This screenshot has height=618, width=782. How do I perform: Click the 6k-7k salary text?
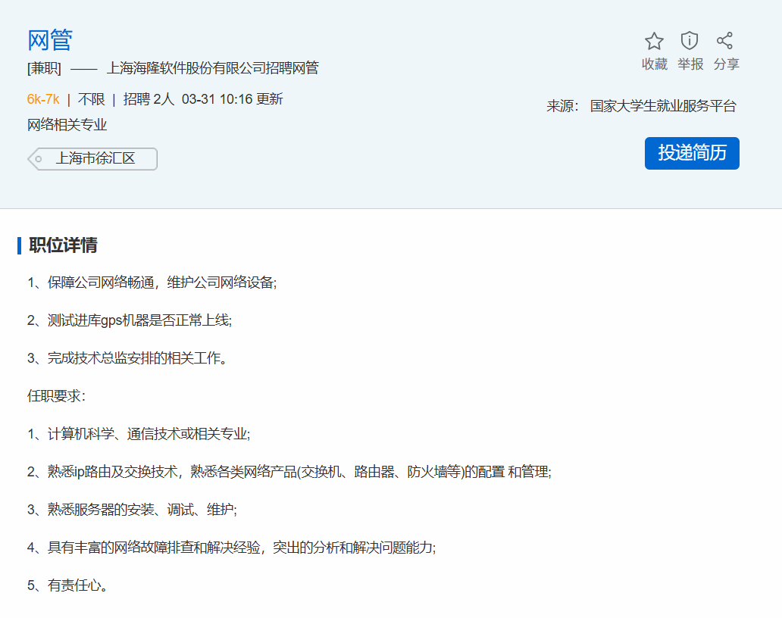[x=43, y=99]
